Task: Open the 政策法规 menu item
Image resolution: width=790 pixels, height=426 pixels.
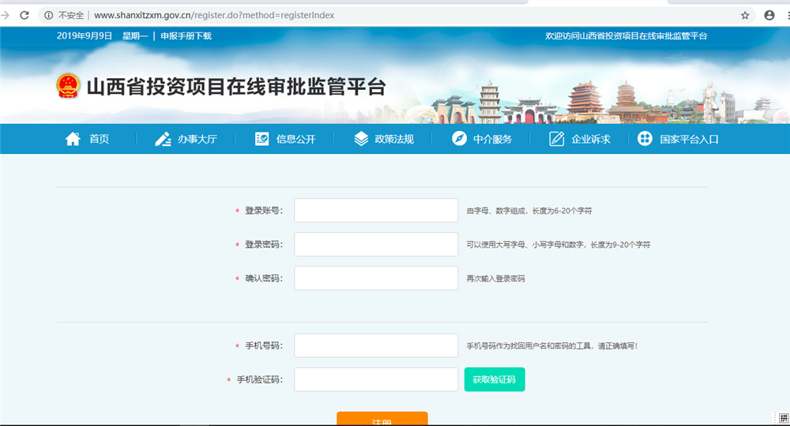Action: tap(393, 139)
